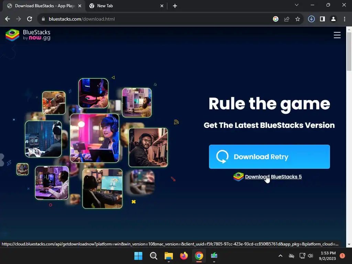The image size is (352, 264).
Task: Open Windows taskbar search
Action: tap(154, 256)
